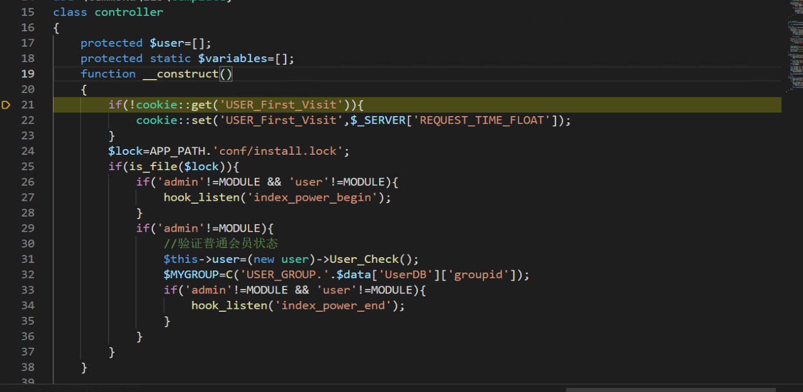Select line number 24 in the gutter
Image resolution: width=803 pixels, height=392 pixels.
point(27,151)
